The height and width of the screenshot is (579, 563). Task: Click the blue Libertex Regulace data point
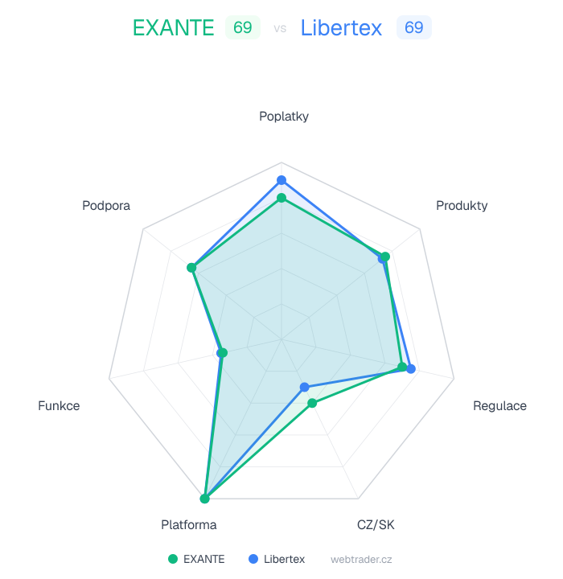[x=411, y=369]
